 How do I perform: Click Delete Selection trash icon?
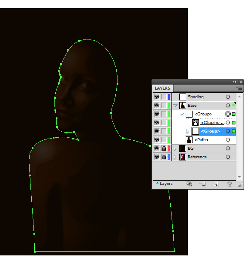tap(229, 184)
